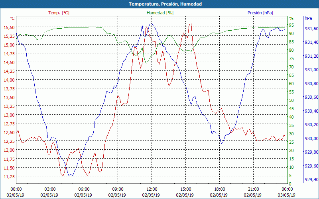Click the '55' humidity axis value
Viewport: 319px width, 199px height.
tap(291, 92)
